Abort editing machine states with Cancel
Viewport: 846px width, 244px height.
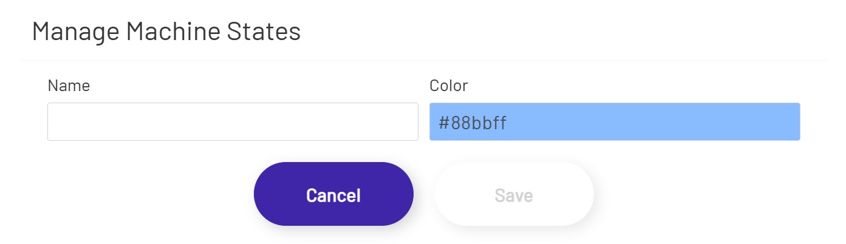(x=333, y=194)
